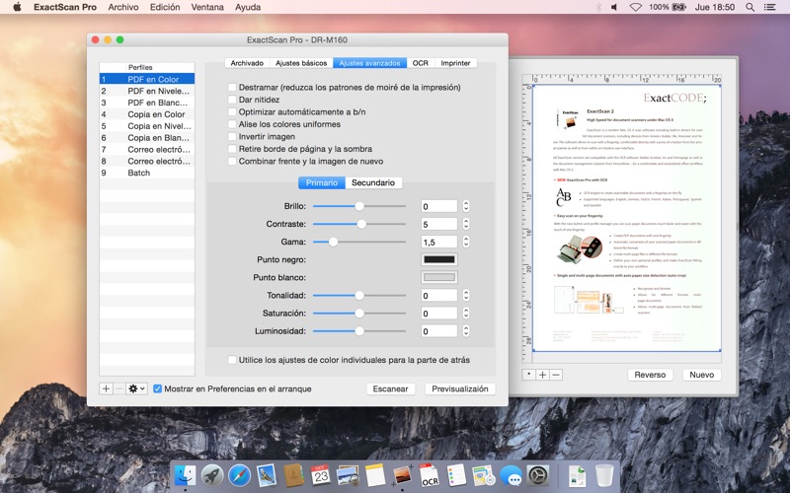790x493 pixels.
Task: Open System Preferences gear in dock
Action: [538, 475]
